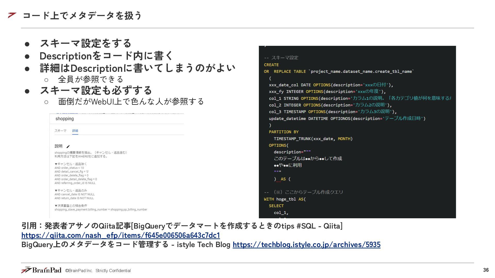Click the Descriptionをコード内に書く bullet
Screen dimensions: 495x278
click(106, 56)
